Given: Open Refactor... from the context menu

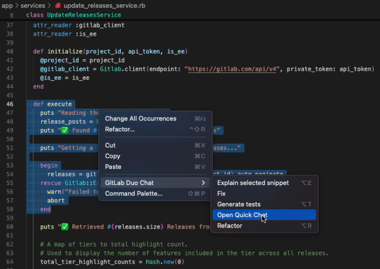Looking at the screenshot, I should (x=120, y=130).
